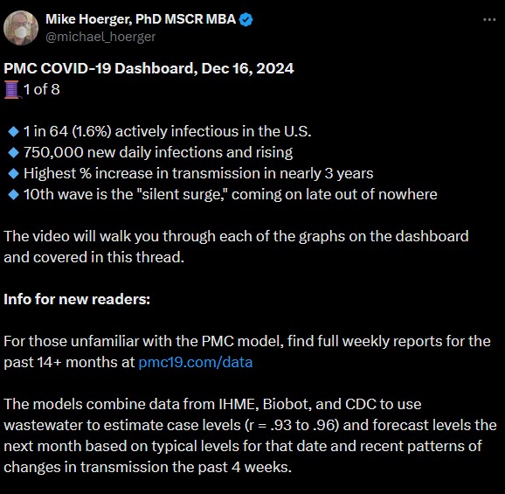
Task: Click the 'PMC COVID-19 Dashboard, Dec 16, 2024' headline
Action: point(149,68)
